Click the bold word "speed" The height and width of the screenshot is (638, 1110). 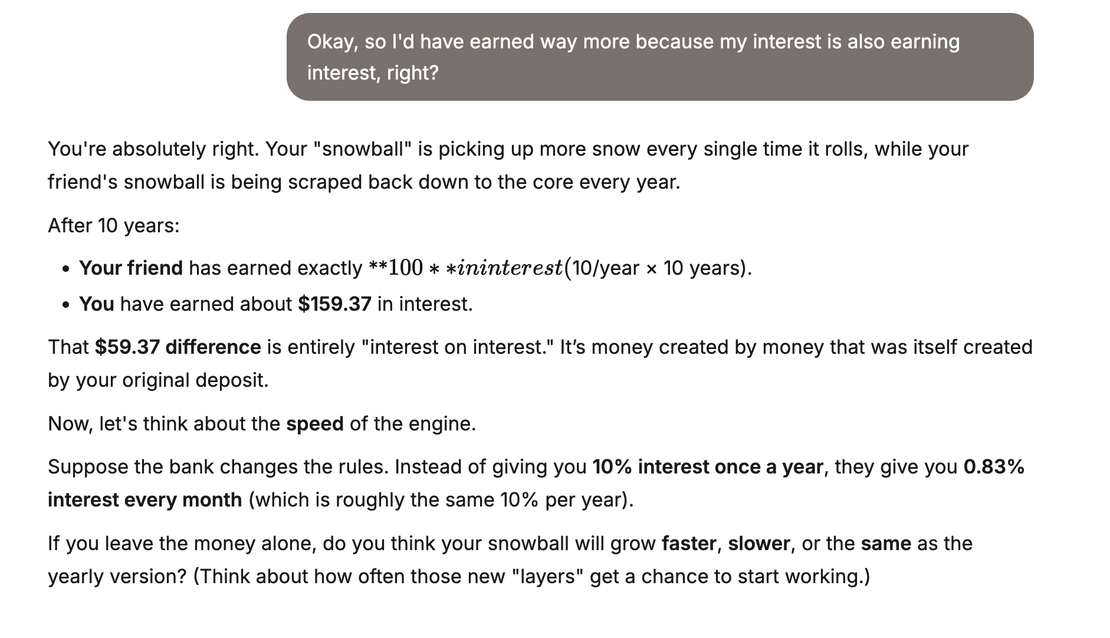coord(314,424)
